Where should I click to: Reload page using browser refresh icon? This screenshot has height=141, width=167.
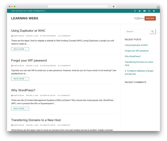[109, 6]
